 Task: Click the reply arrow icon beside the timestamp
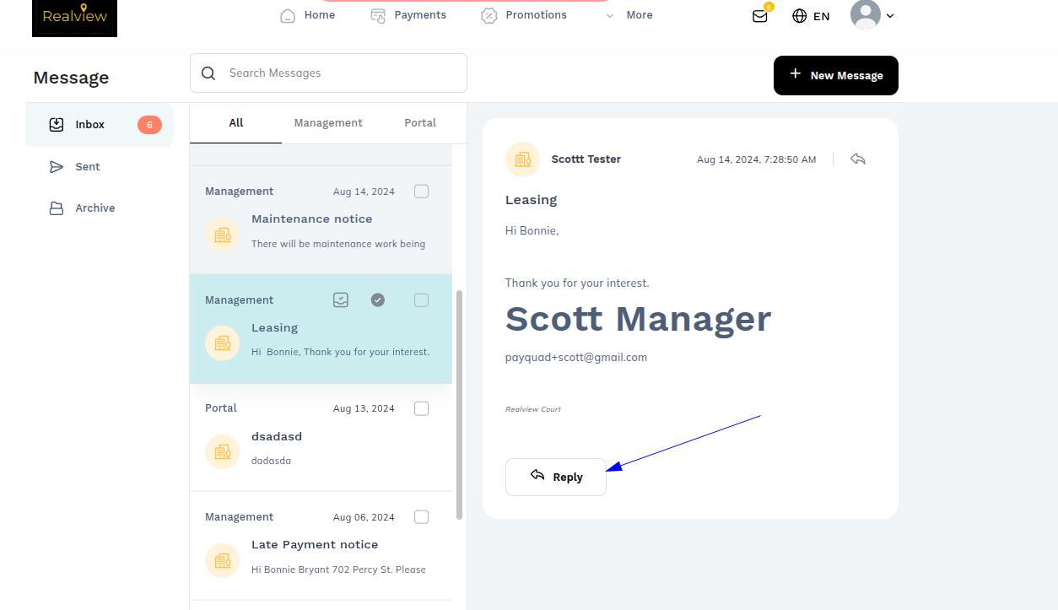858,159
